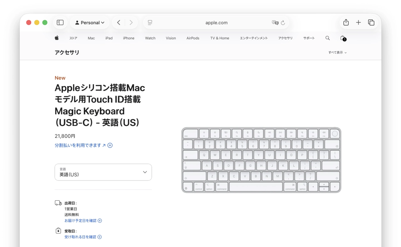
Task: Open the AirPods menu
Action: click(x=193, y=38)
